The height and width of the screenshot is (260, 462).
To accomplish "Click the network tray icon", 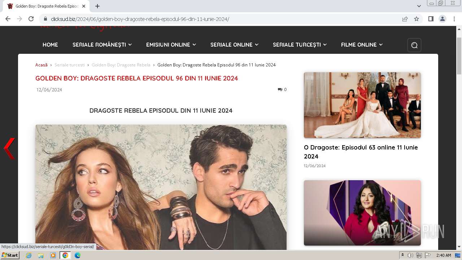I will pos(419,255).
